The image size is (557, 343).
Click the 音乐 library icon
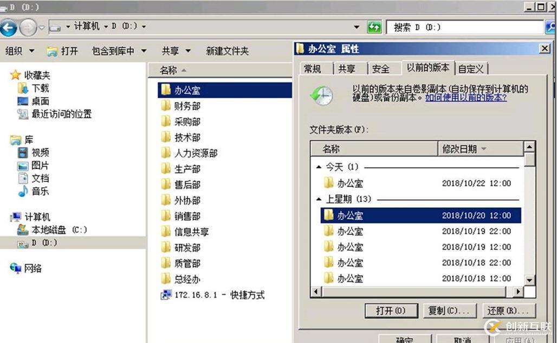click(x=23, y=191)
